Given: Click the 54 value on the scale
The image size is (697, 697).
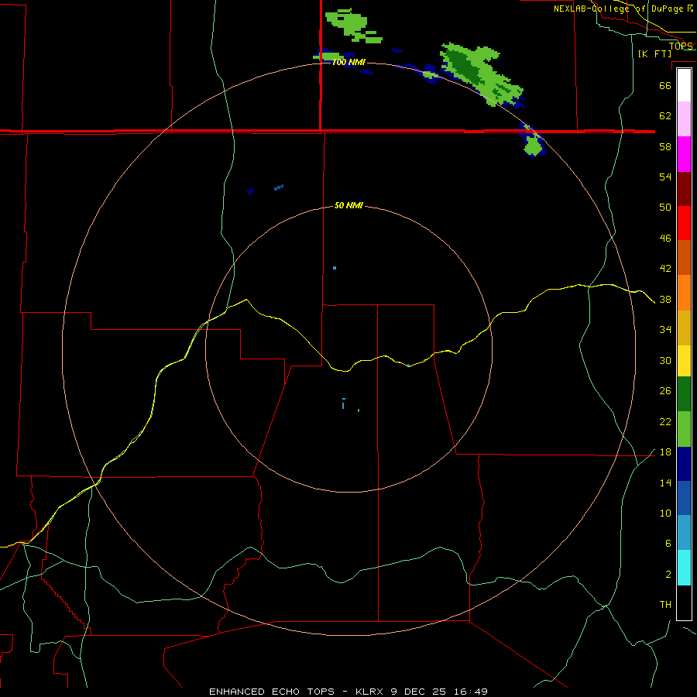Looking at the screenshot, I should coord(665,177).
